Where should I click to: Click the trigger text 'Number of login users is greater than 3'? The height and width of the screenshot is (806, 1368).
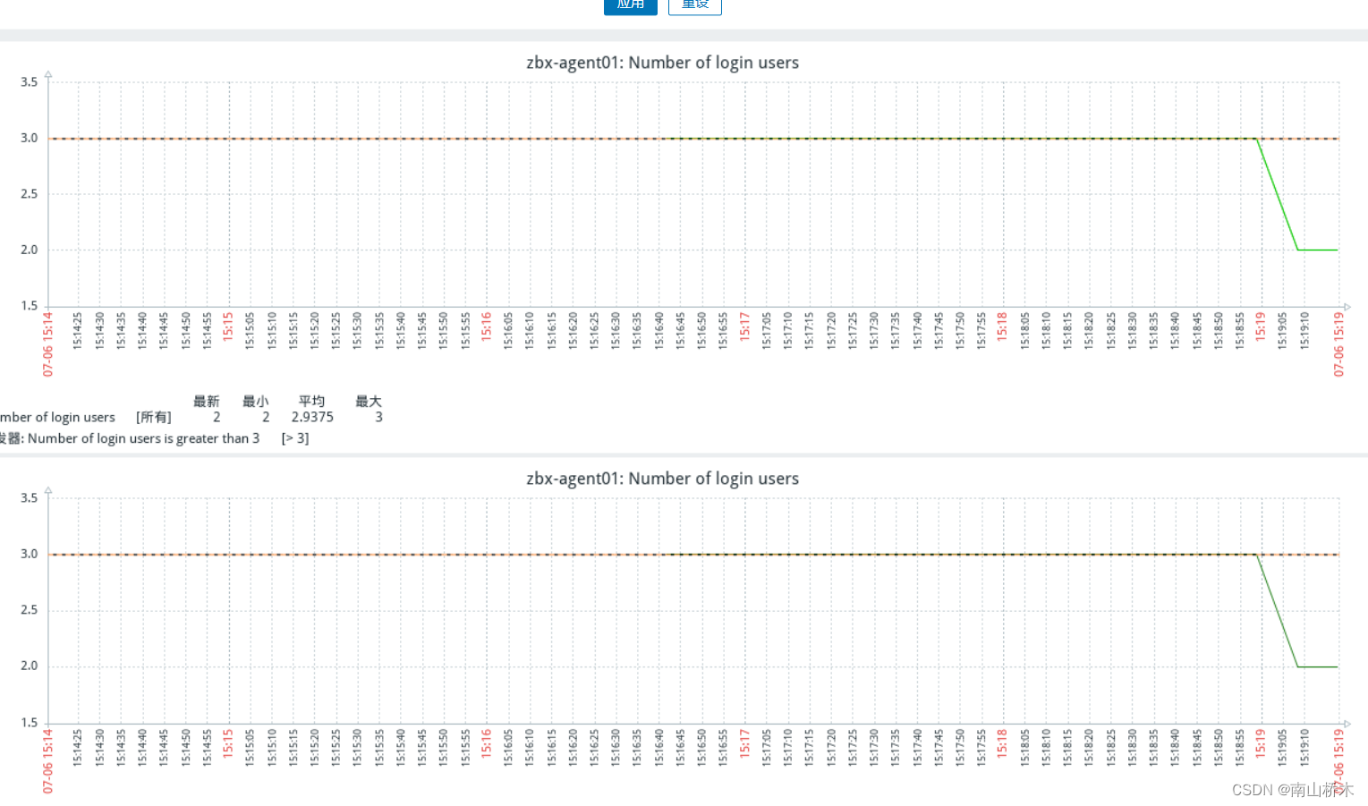click(143, 438)
